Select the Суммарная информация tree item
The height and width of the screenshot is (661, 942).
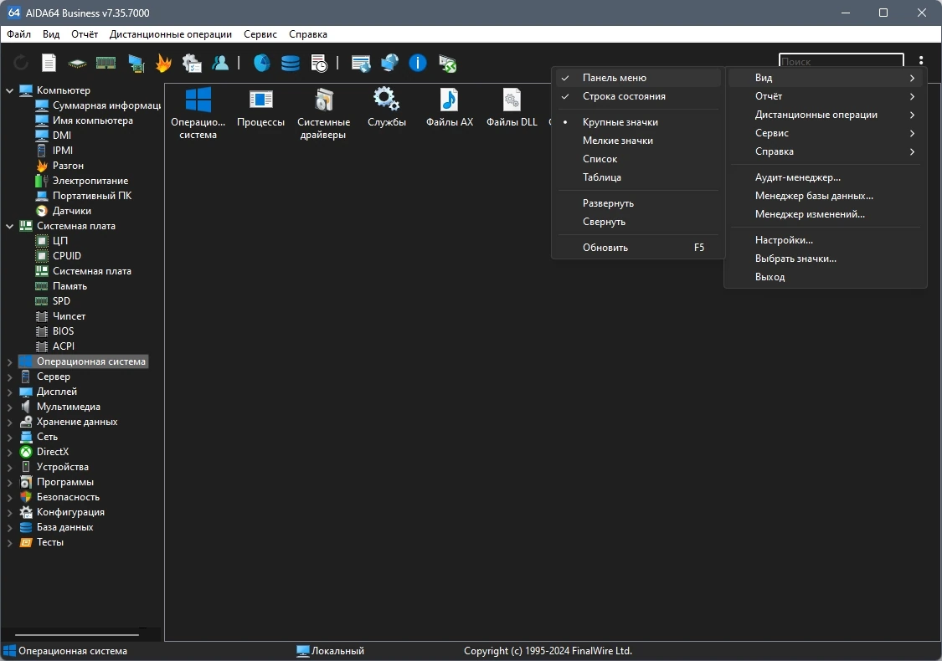[98, 105]
